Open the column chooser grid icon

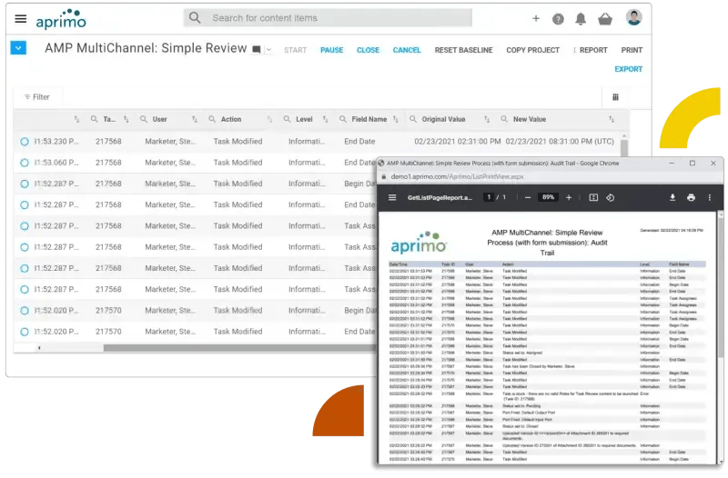click(x=616, y=97)
